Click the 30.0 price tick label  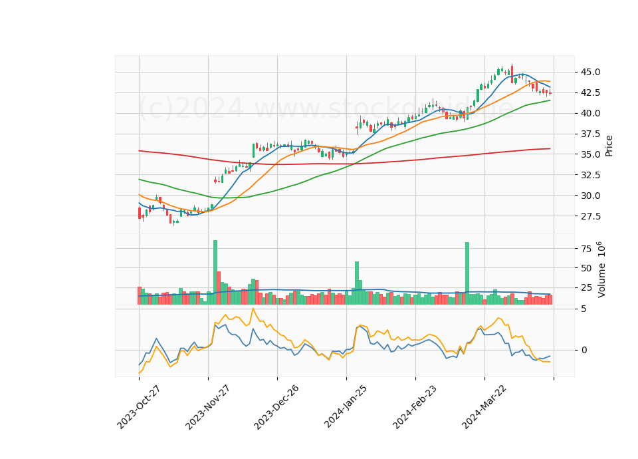590,196
